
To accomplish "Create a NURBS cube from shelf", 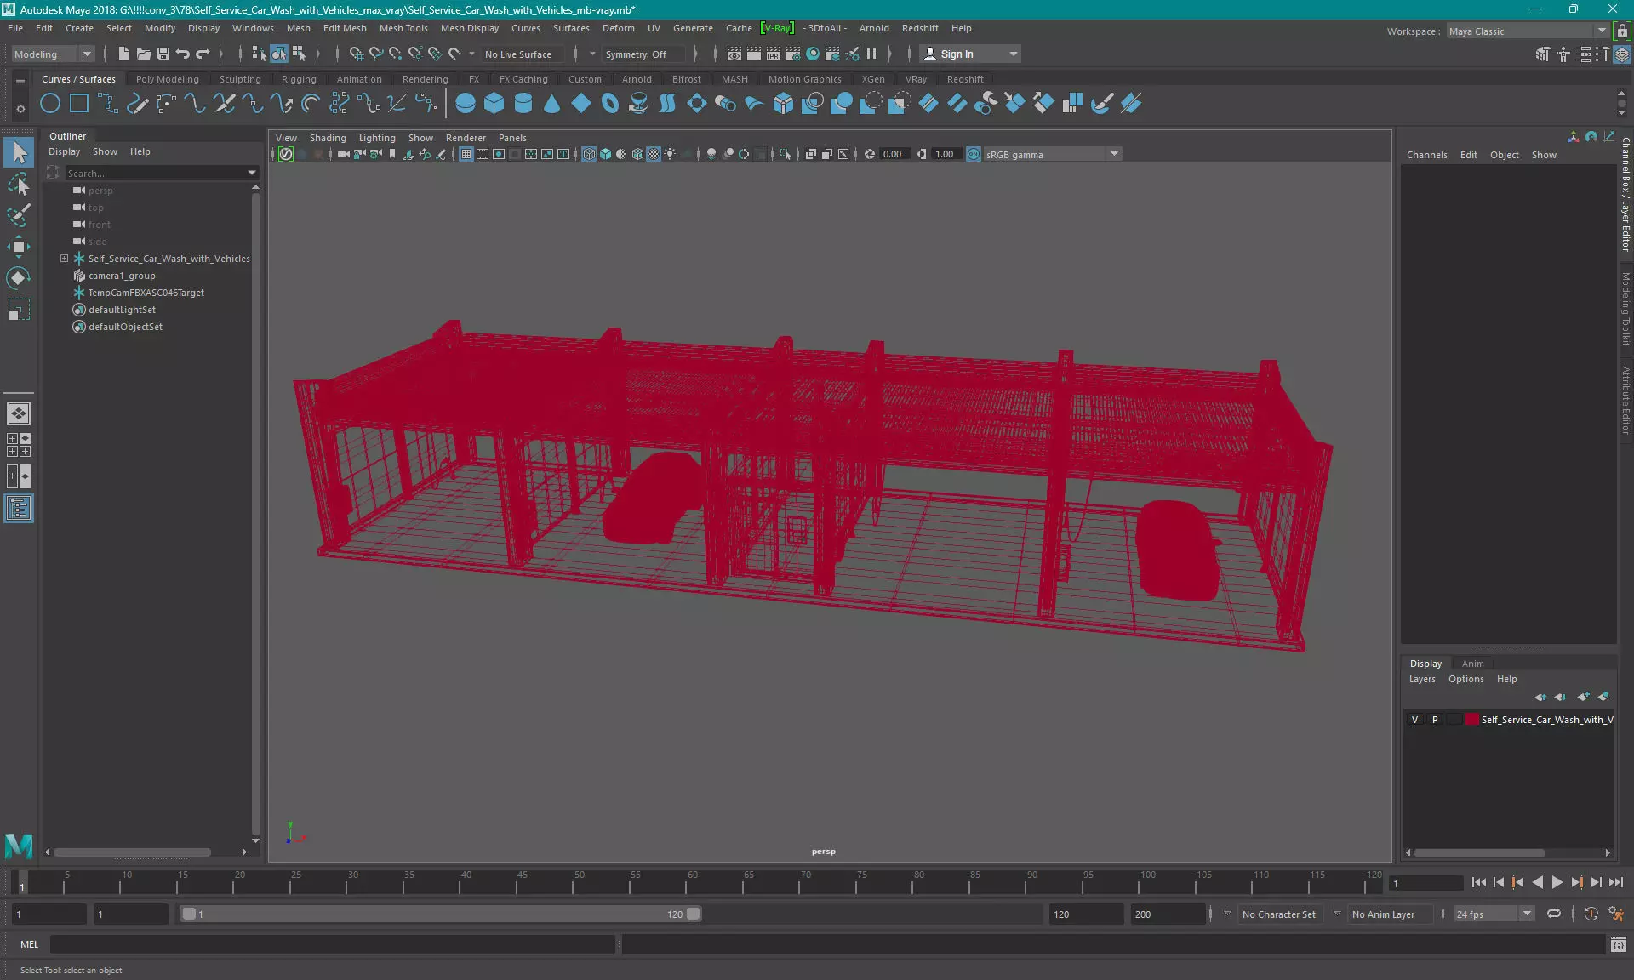I will 494,104.
